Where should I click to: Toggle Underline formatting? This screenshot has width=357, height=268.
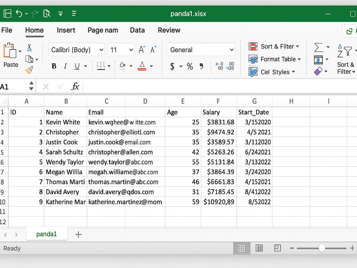tap(77, 66)
